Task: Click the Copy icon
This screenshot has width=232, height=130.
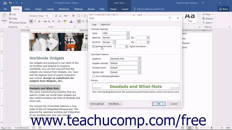Action: pos(10,18)
